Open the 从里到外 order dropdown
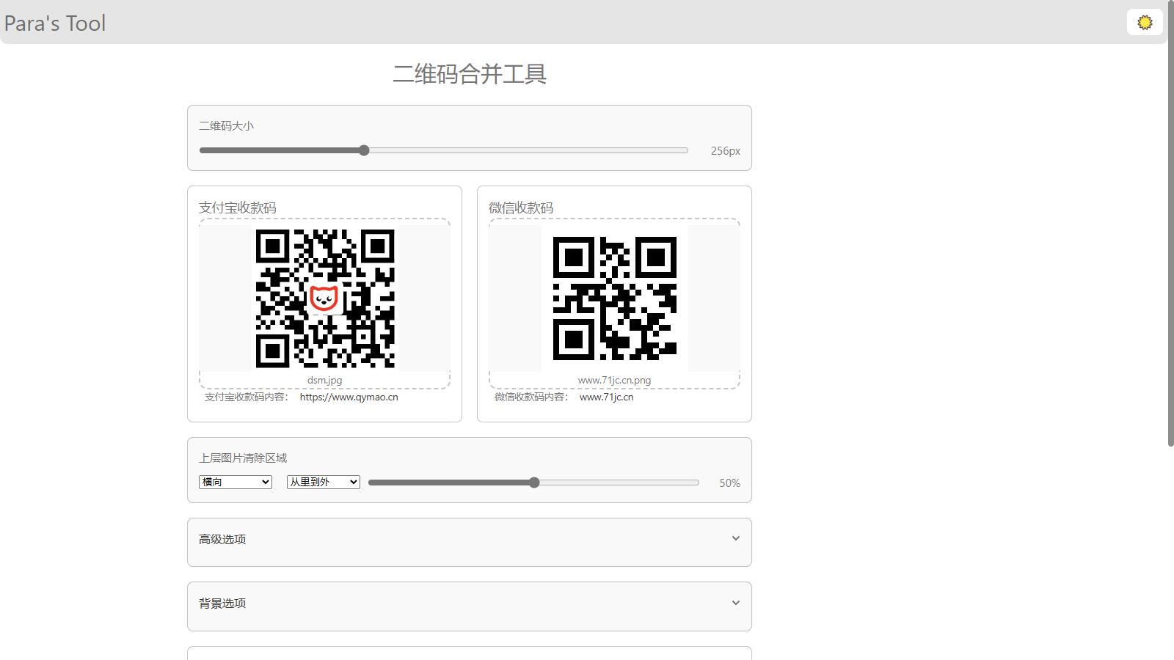 (x=324, y=482)
